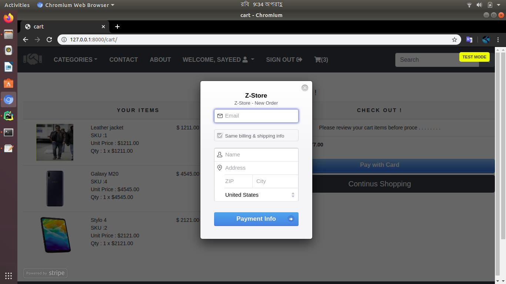The height and width of the screenshot is (284, 506).
Task: Toggle Same billing & shipping info checkbox
Action: (220, 136)
